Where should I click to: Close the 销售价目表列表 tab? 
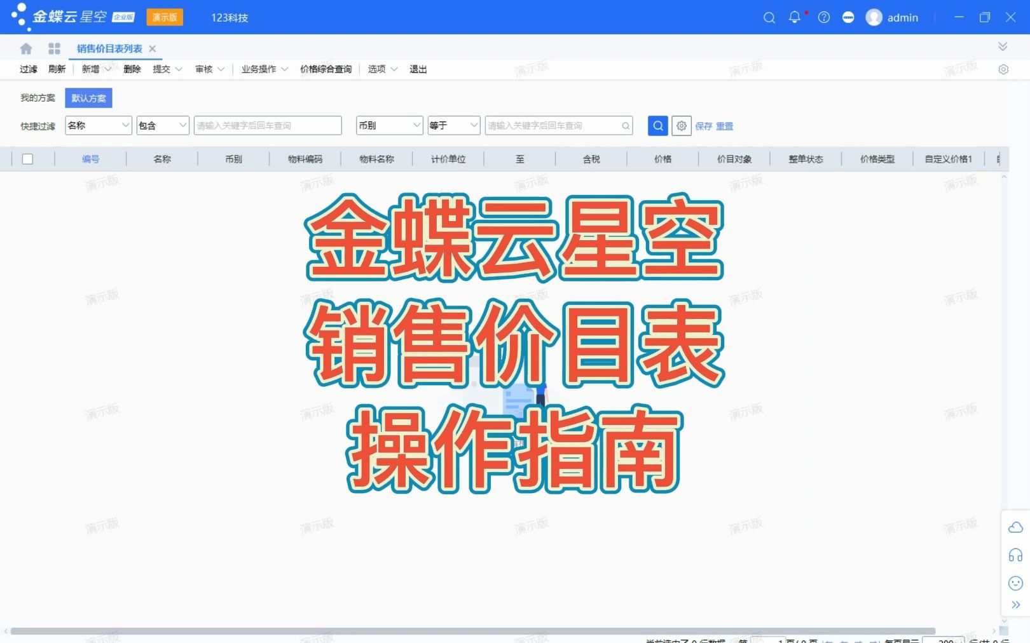[153, 48]
